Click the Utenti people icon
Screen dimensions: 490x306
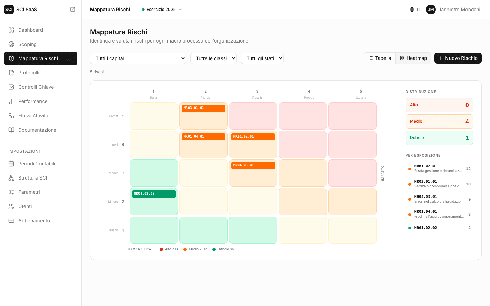coord(11,206)
